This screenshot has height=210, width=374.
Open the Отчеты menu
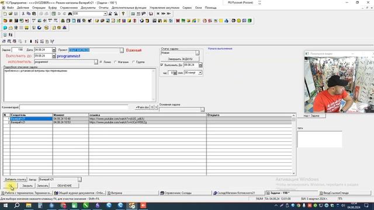[103, 8]
